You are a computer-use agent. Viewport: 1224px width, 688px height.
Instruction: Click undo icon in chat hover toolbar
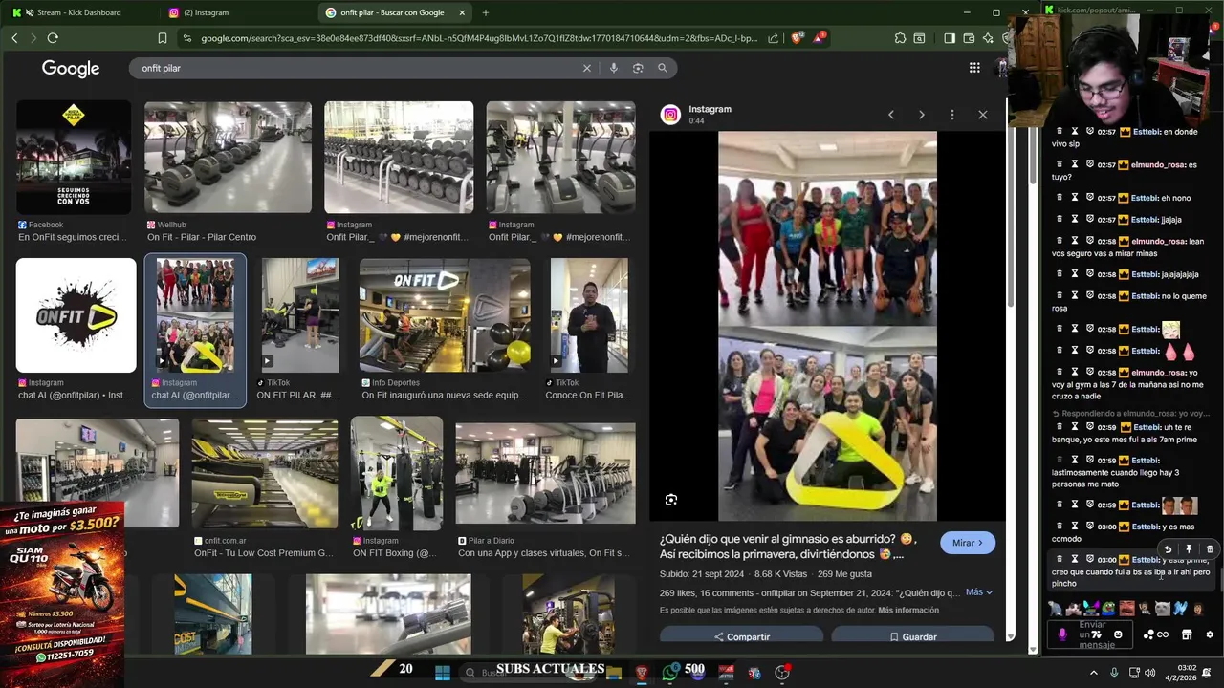(x=1168, y=549)
